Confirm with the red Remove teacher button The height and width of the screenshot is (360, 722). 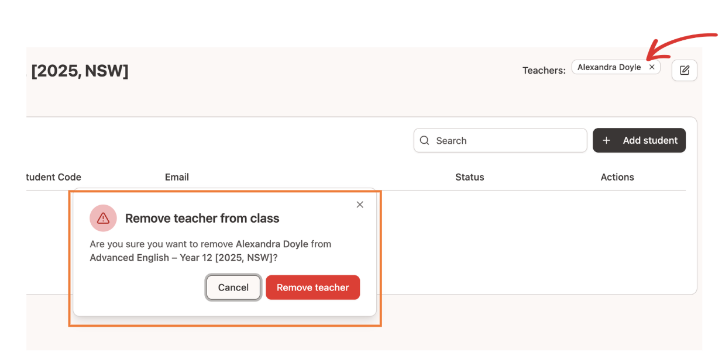point(312,288)
